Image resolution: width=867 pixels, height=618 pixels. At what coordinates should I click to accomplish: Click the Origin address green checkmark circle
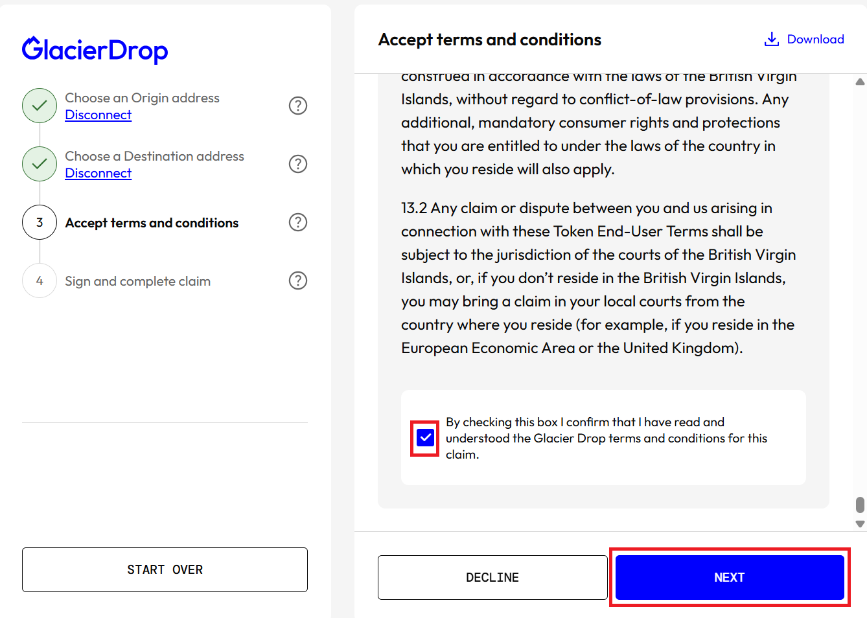[40, 106]
